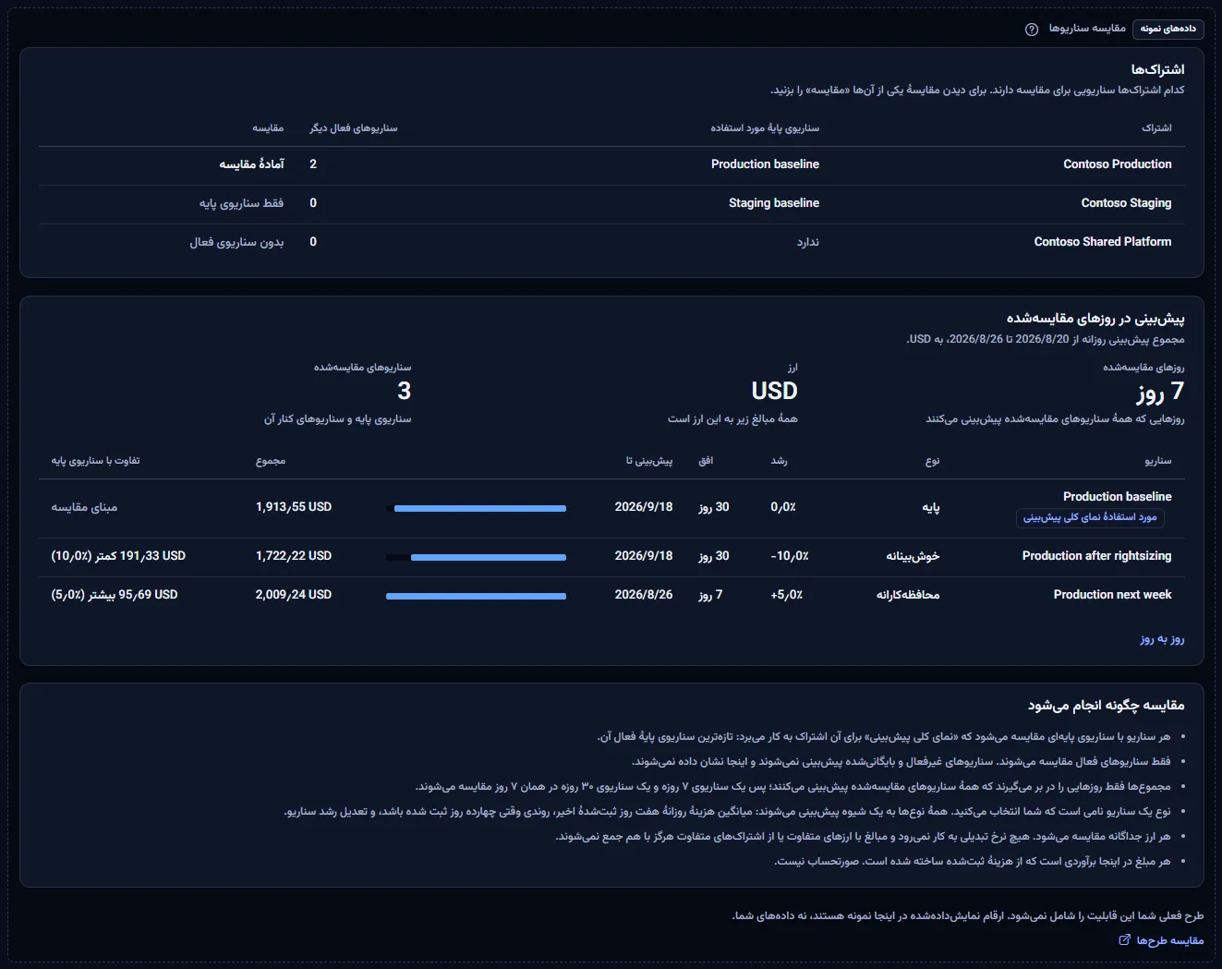
Task: Click the Production after rightsizing total bar
Action: [489, 557]
